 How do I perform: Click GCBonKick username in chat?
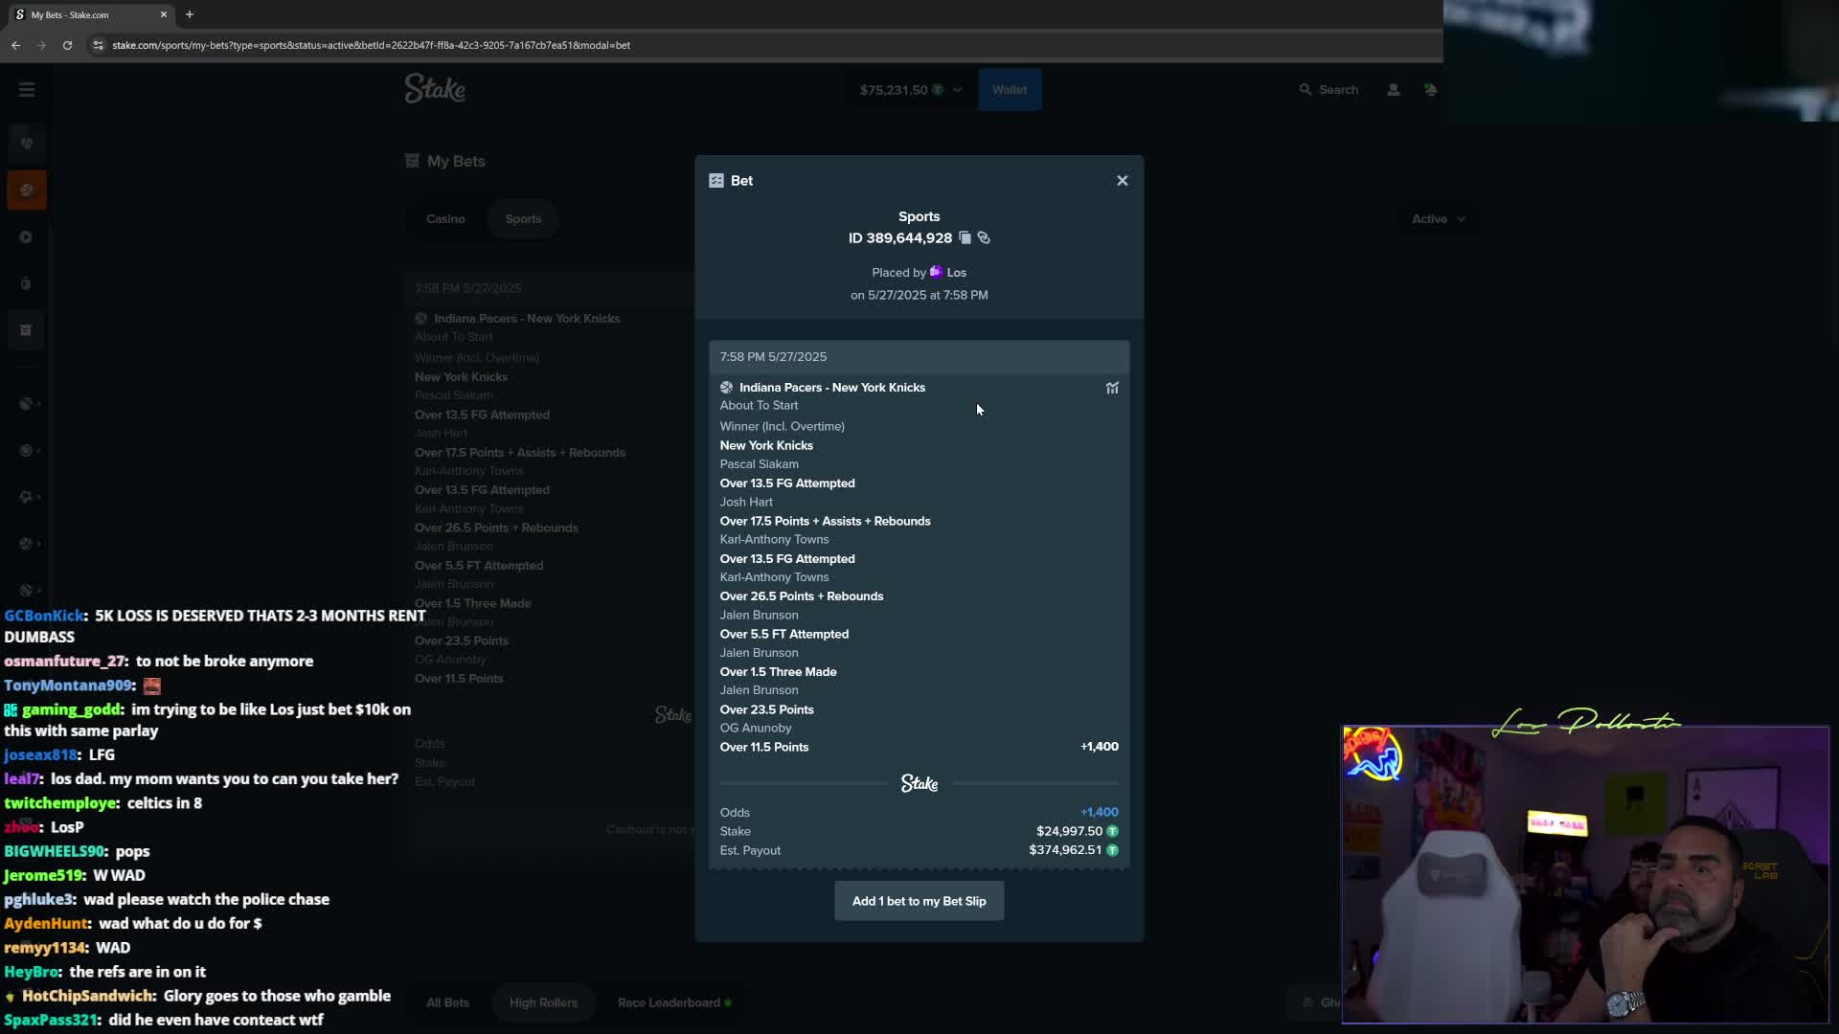tap(43, 616)
